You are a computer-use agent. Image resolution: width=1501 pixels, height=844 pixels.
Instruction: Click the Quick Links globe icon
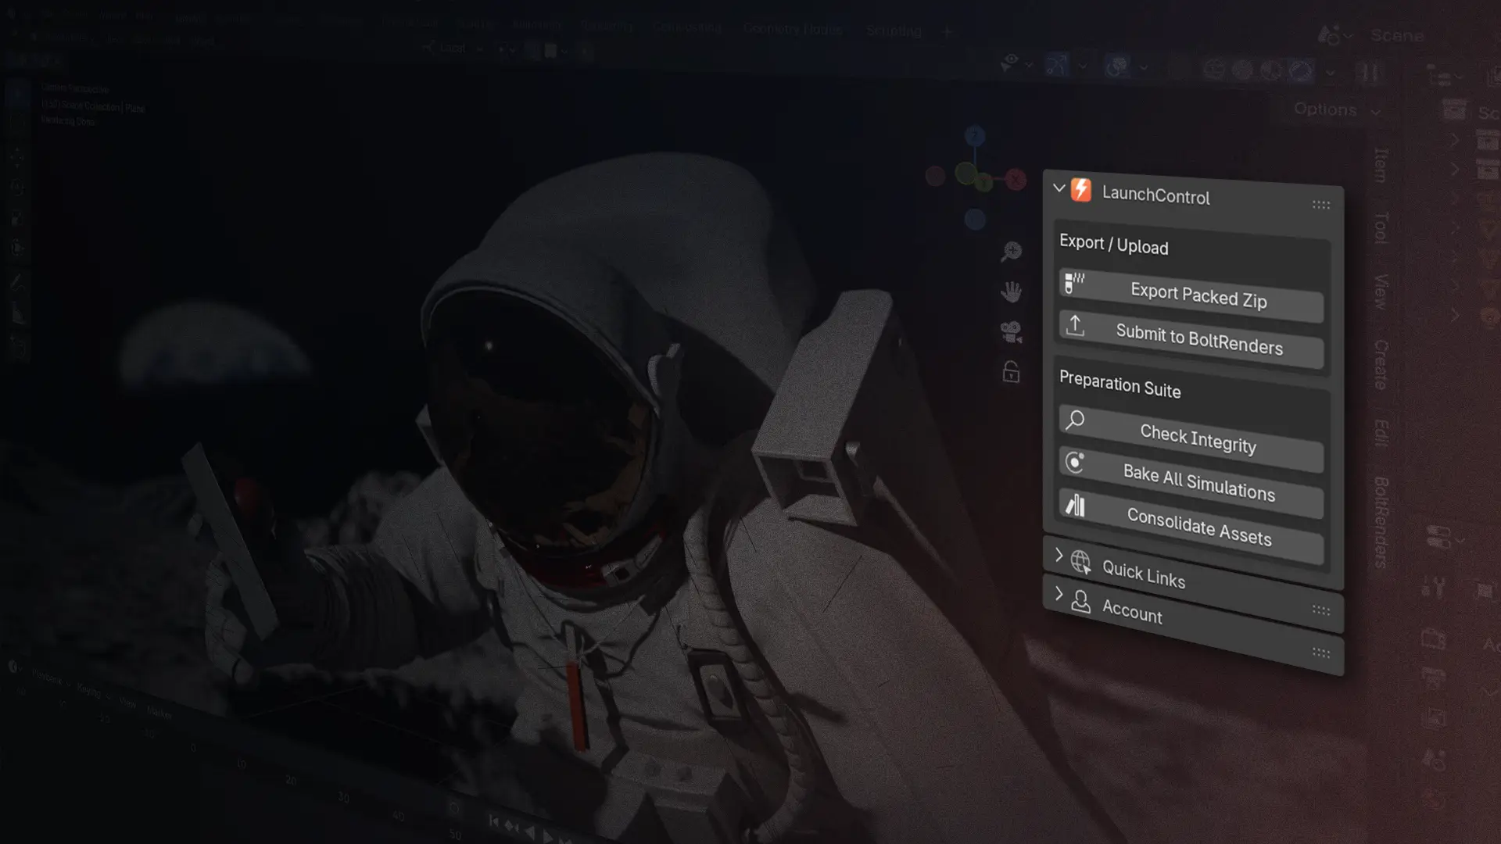1081,562
